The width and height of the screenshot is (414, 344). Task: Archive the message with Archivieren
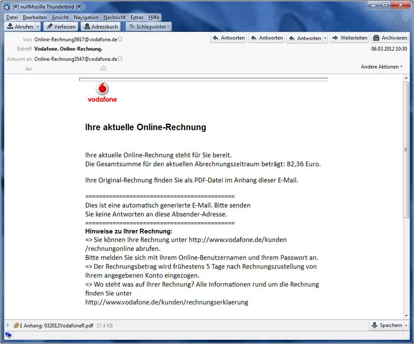pos(390,38)
